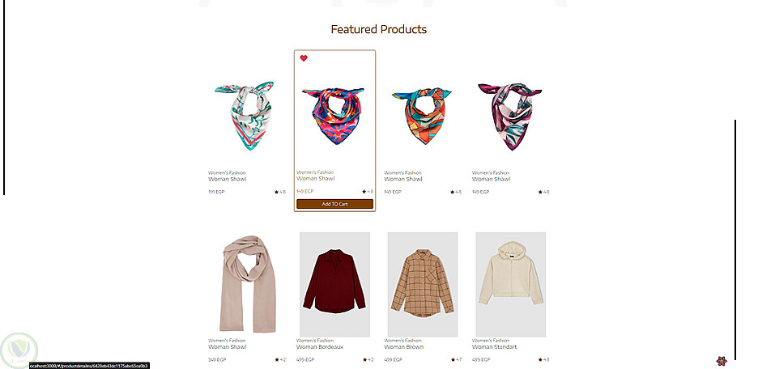Click the flower icon at bottom right
The image size is (758, 369).
(722, 361)
